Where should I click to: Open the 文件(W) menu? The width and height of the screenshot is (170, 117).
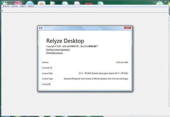coord(6,6)
